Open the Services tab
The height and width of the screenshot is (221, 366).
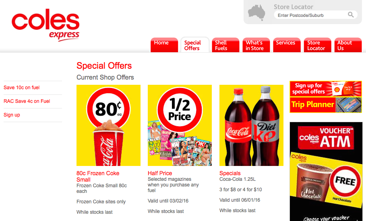287,45
